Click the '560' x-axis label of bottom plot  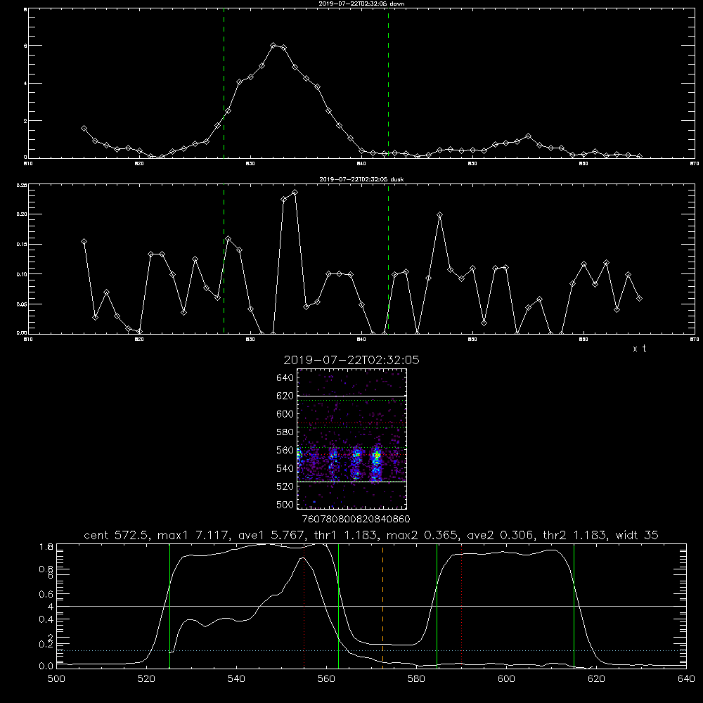(x=326, y=679)
